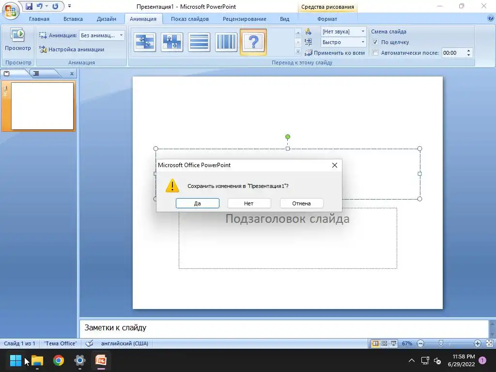Click the 'Заметки к слайду' notes area

[x=284, y=328]
